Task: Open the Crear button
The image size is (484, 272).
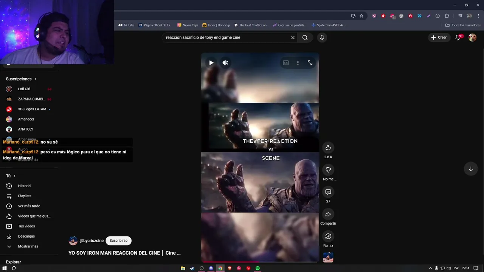Action: (x=439, y=37)
